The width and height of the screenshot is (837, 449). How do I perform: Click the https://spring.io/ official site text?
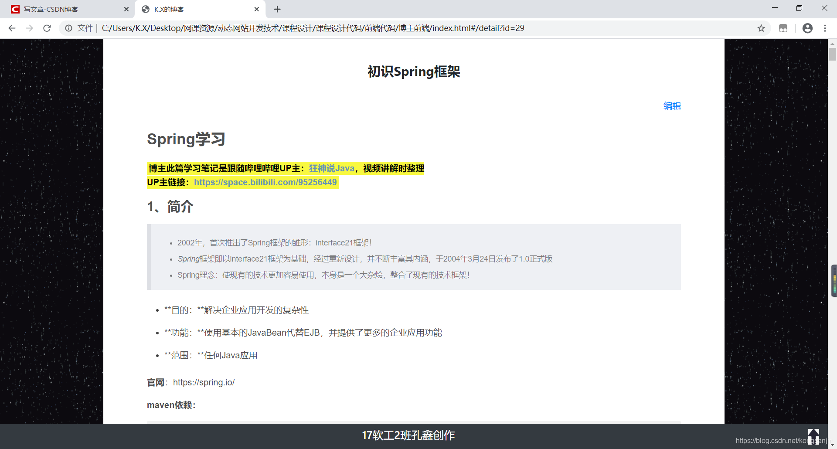204,382
